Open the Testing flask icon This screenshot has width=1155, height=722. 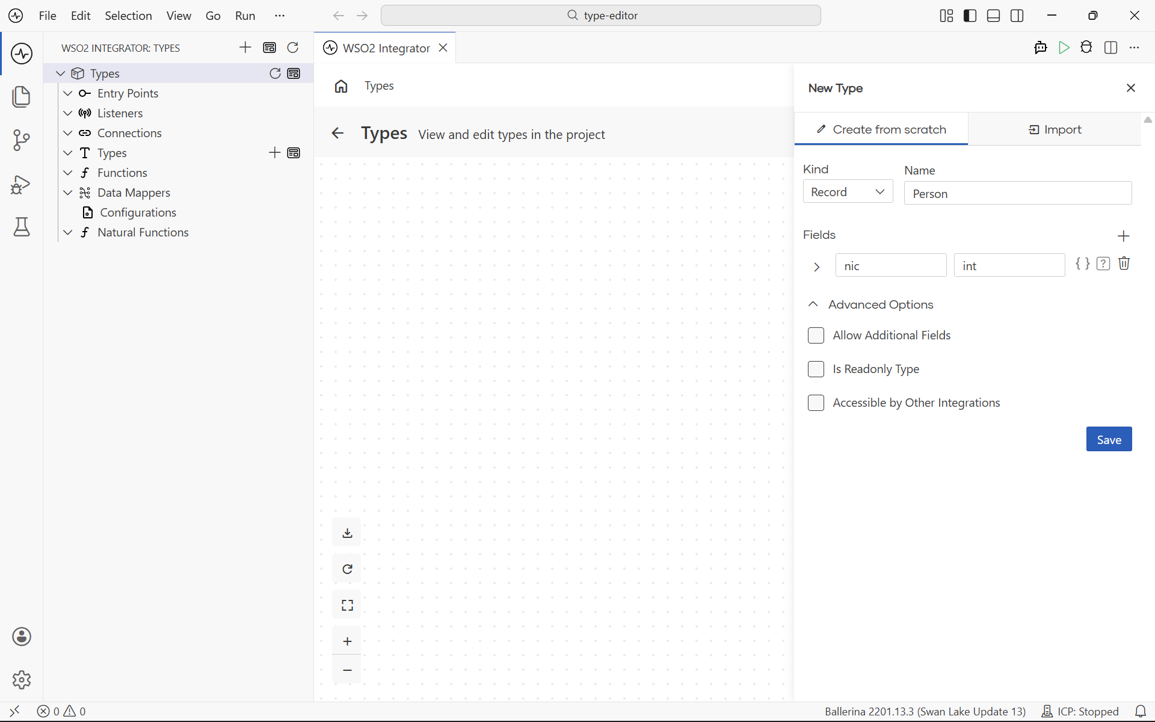click(22, 227)
